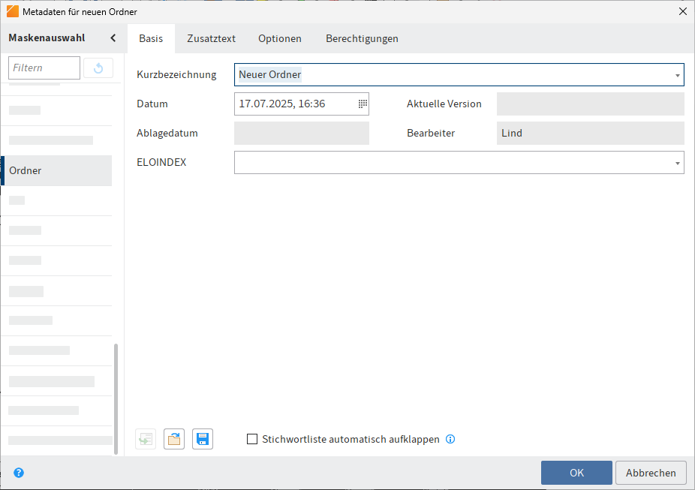Open the ELOINDEX dropdown
This screenshot has height=490, width=695.
(678, 162)
